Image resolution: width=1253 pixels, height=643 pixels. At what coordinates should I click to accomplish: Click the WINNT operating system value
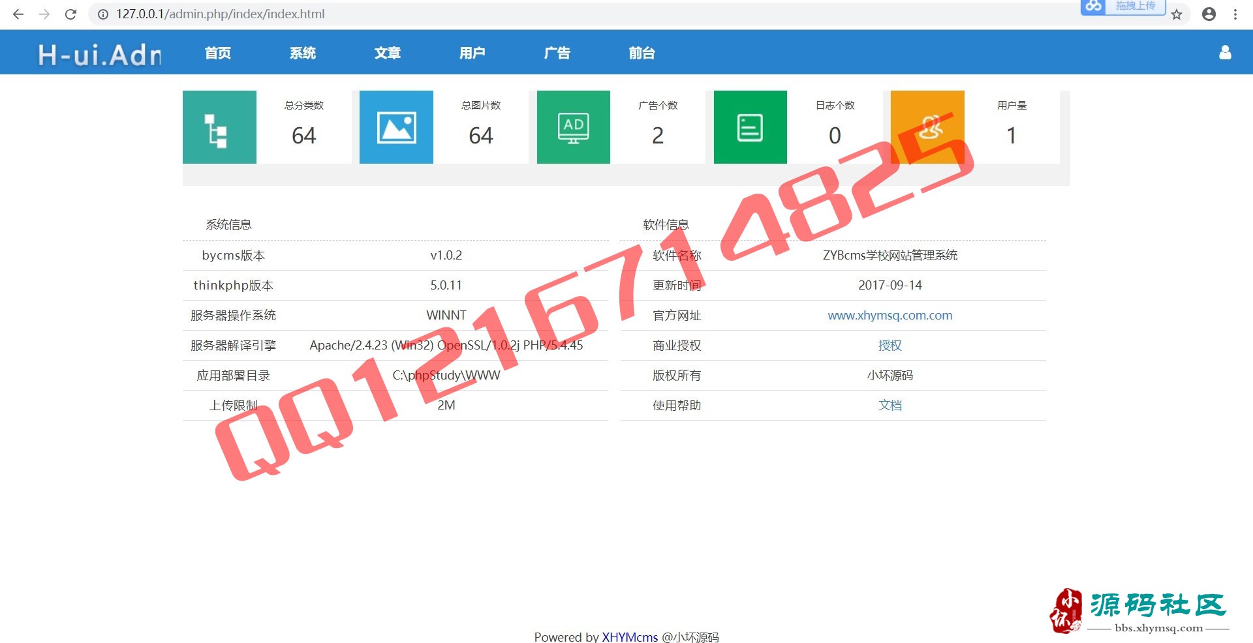446,316
